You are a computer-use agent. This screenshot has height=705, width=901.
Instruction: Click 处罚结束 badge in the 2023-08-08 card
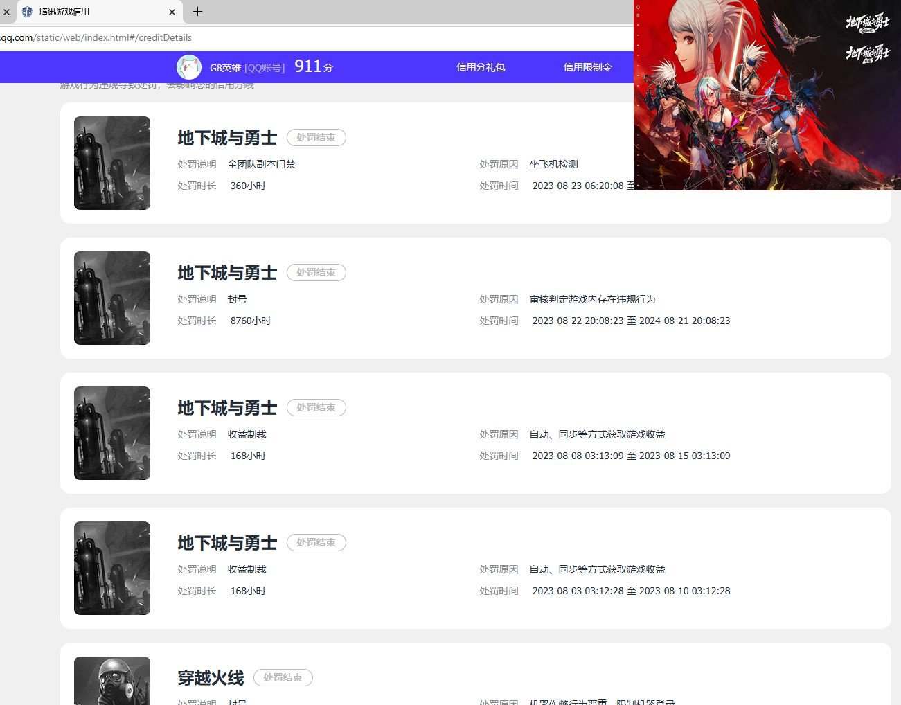pos(316,408)
